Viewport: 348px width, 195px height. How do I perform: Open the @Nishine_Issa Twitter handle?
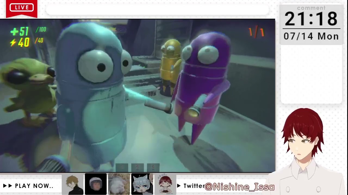point(239,186)
